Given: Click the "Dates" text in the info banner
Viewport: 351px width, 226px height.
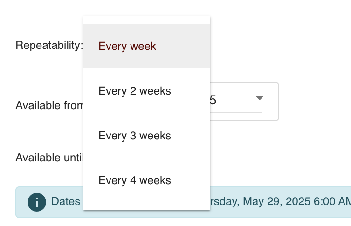Looking at the screenshot, I should pos(66,201).
